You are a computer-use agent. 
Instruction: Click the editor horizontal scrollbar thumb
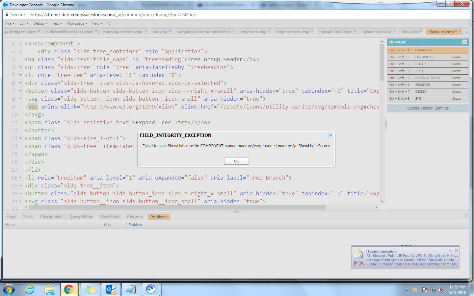tap(177, 208)
